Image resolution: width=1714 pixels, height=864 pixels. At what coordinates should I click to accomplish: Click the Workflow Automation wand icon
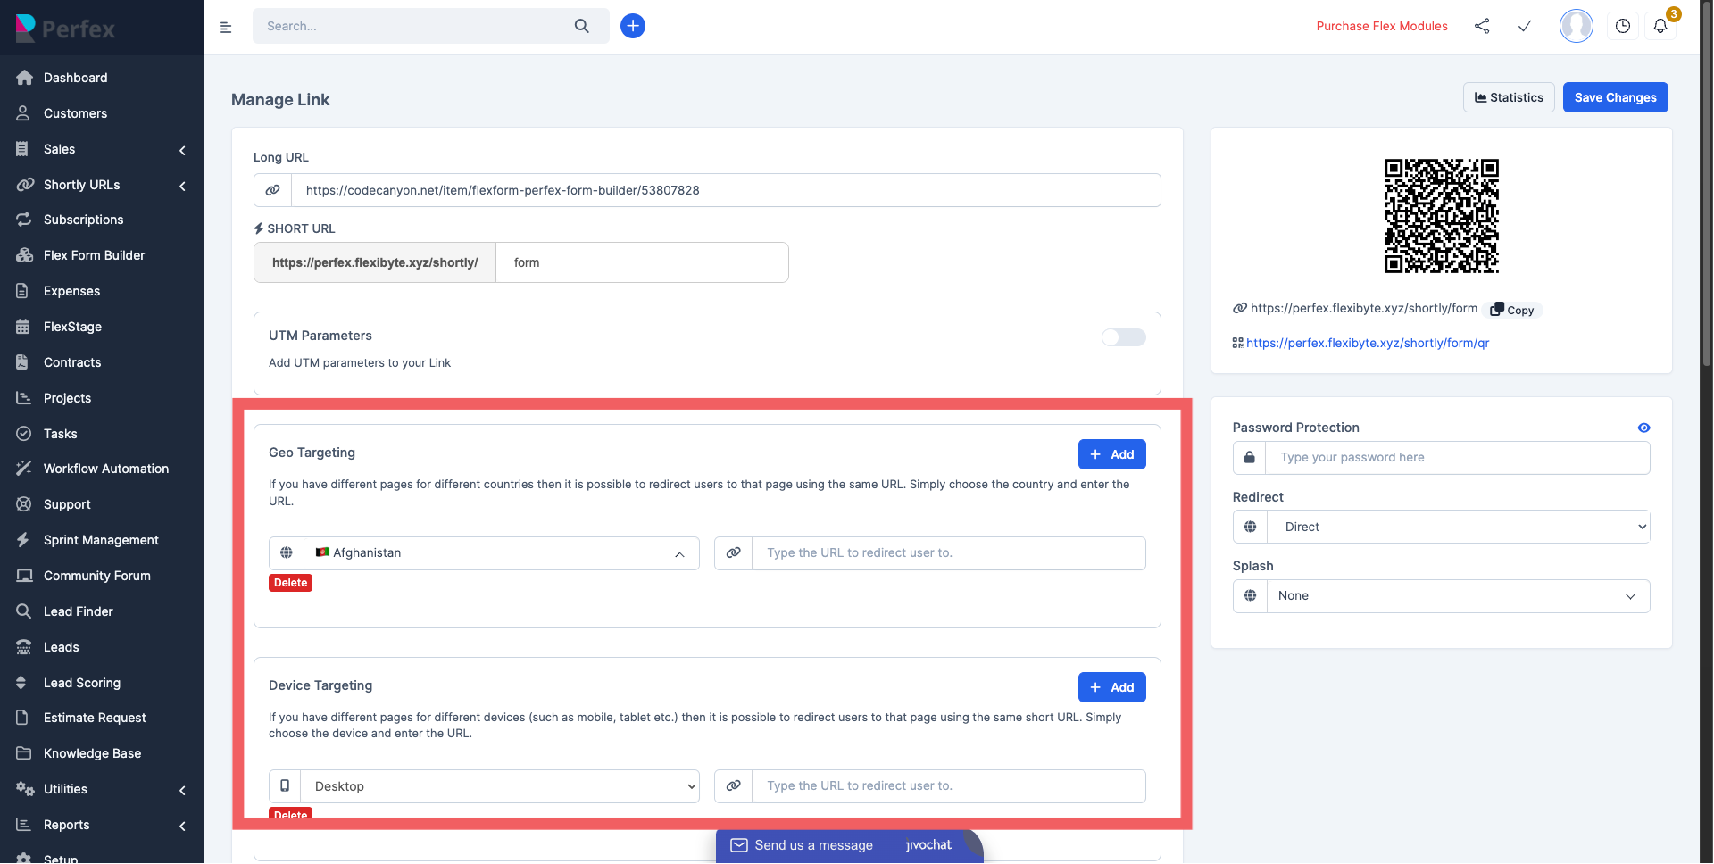tap(24, 469)
